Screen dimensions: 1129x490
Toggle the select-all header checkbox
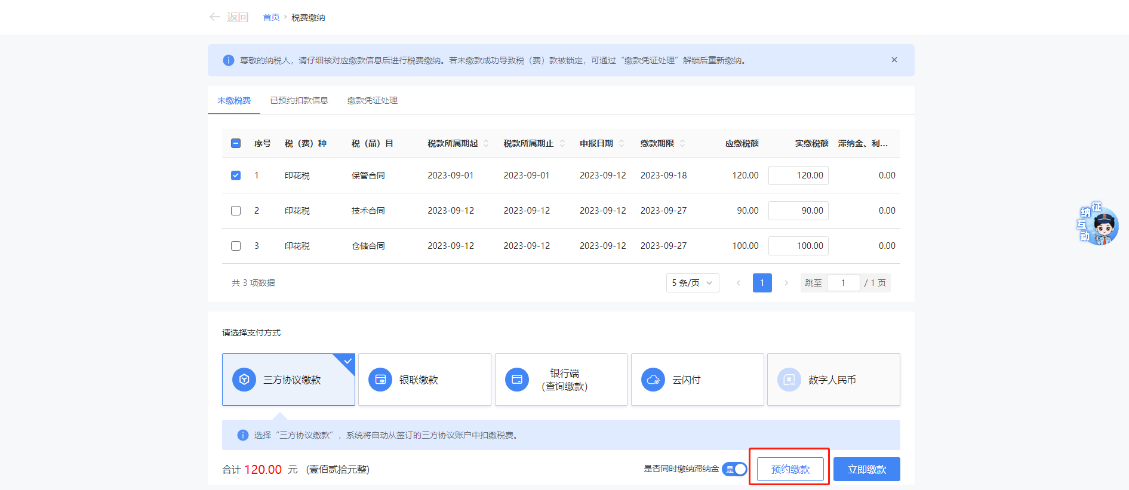click(x=236, y=143)
